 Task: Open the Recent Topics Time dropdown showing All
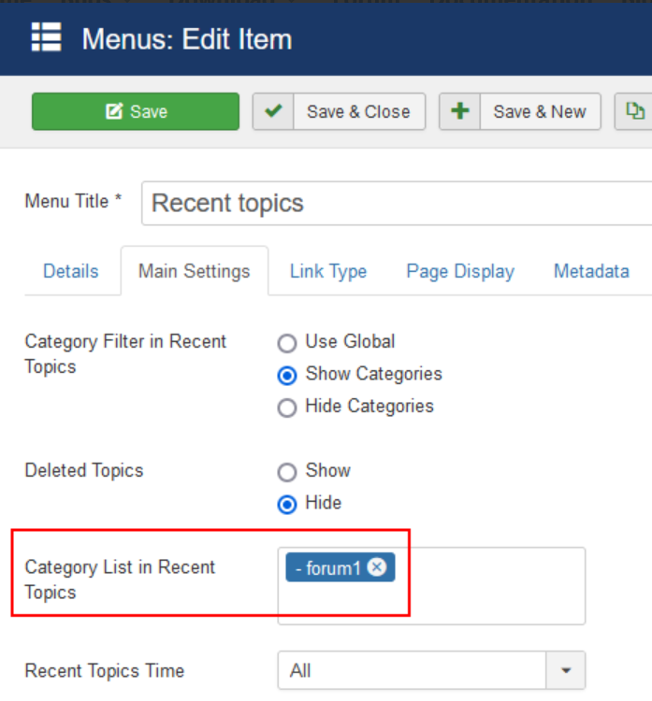412,670
